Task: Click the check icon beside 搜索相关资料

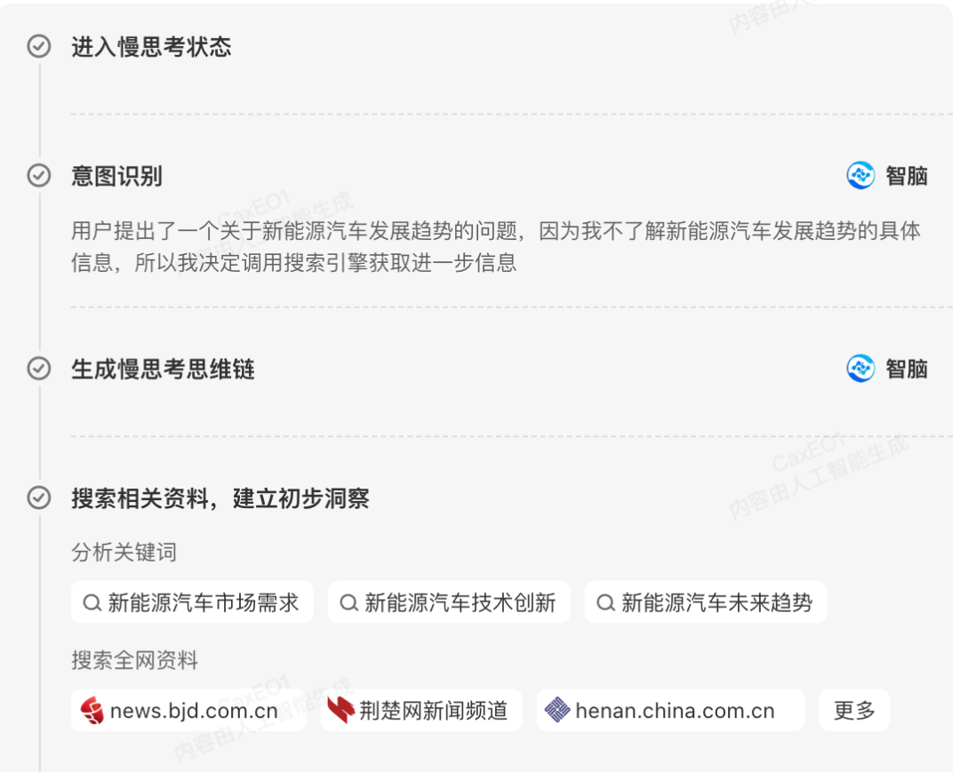Action: pos(39,498)
